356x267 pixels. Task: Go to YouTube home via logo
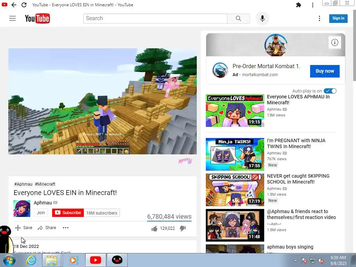(38, 18)
